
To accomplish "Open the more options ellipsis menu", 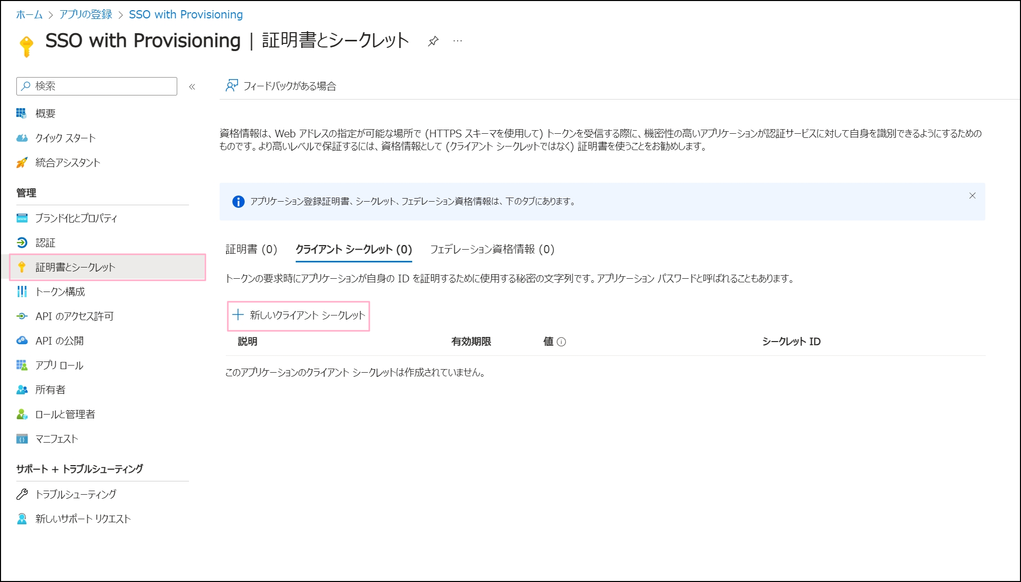I will [x=457, y=41].
